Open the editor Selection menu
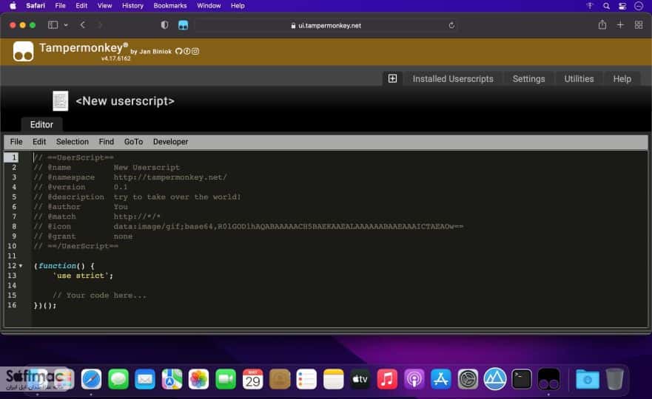The width and height of the screenshot is (652, 399). pyautogui.click(x=73, y=142)
